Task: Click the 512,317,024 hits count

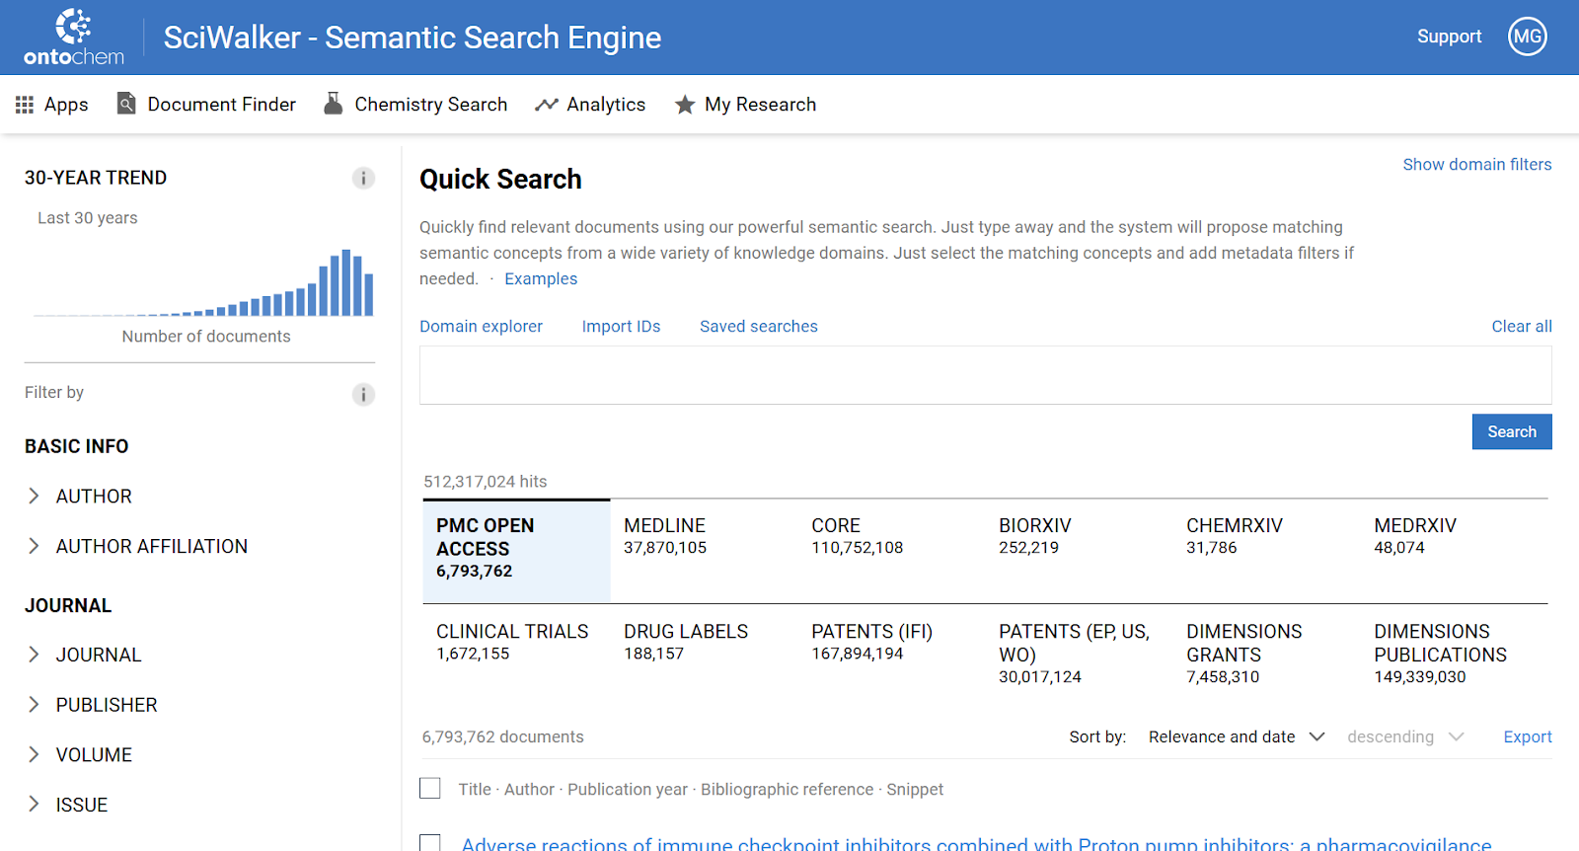Action: pyautogui.click(x=486, y=482)
